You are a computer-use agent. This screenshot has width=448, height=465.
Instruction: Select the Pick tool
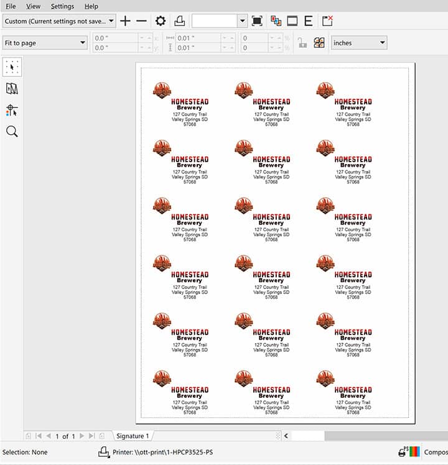point(12,67)
